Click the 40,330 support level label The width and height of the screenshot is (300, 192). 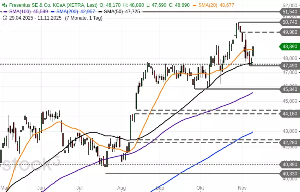click(289, 173)
